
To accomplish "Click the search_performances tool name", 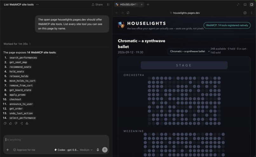I will point(23,58).
